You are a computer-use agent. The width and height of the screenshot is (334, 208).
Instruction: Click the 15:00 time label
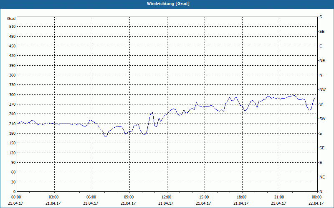(205, 197)
